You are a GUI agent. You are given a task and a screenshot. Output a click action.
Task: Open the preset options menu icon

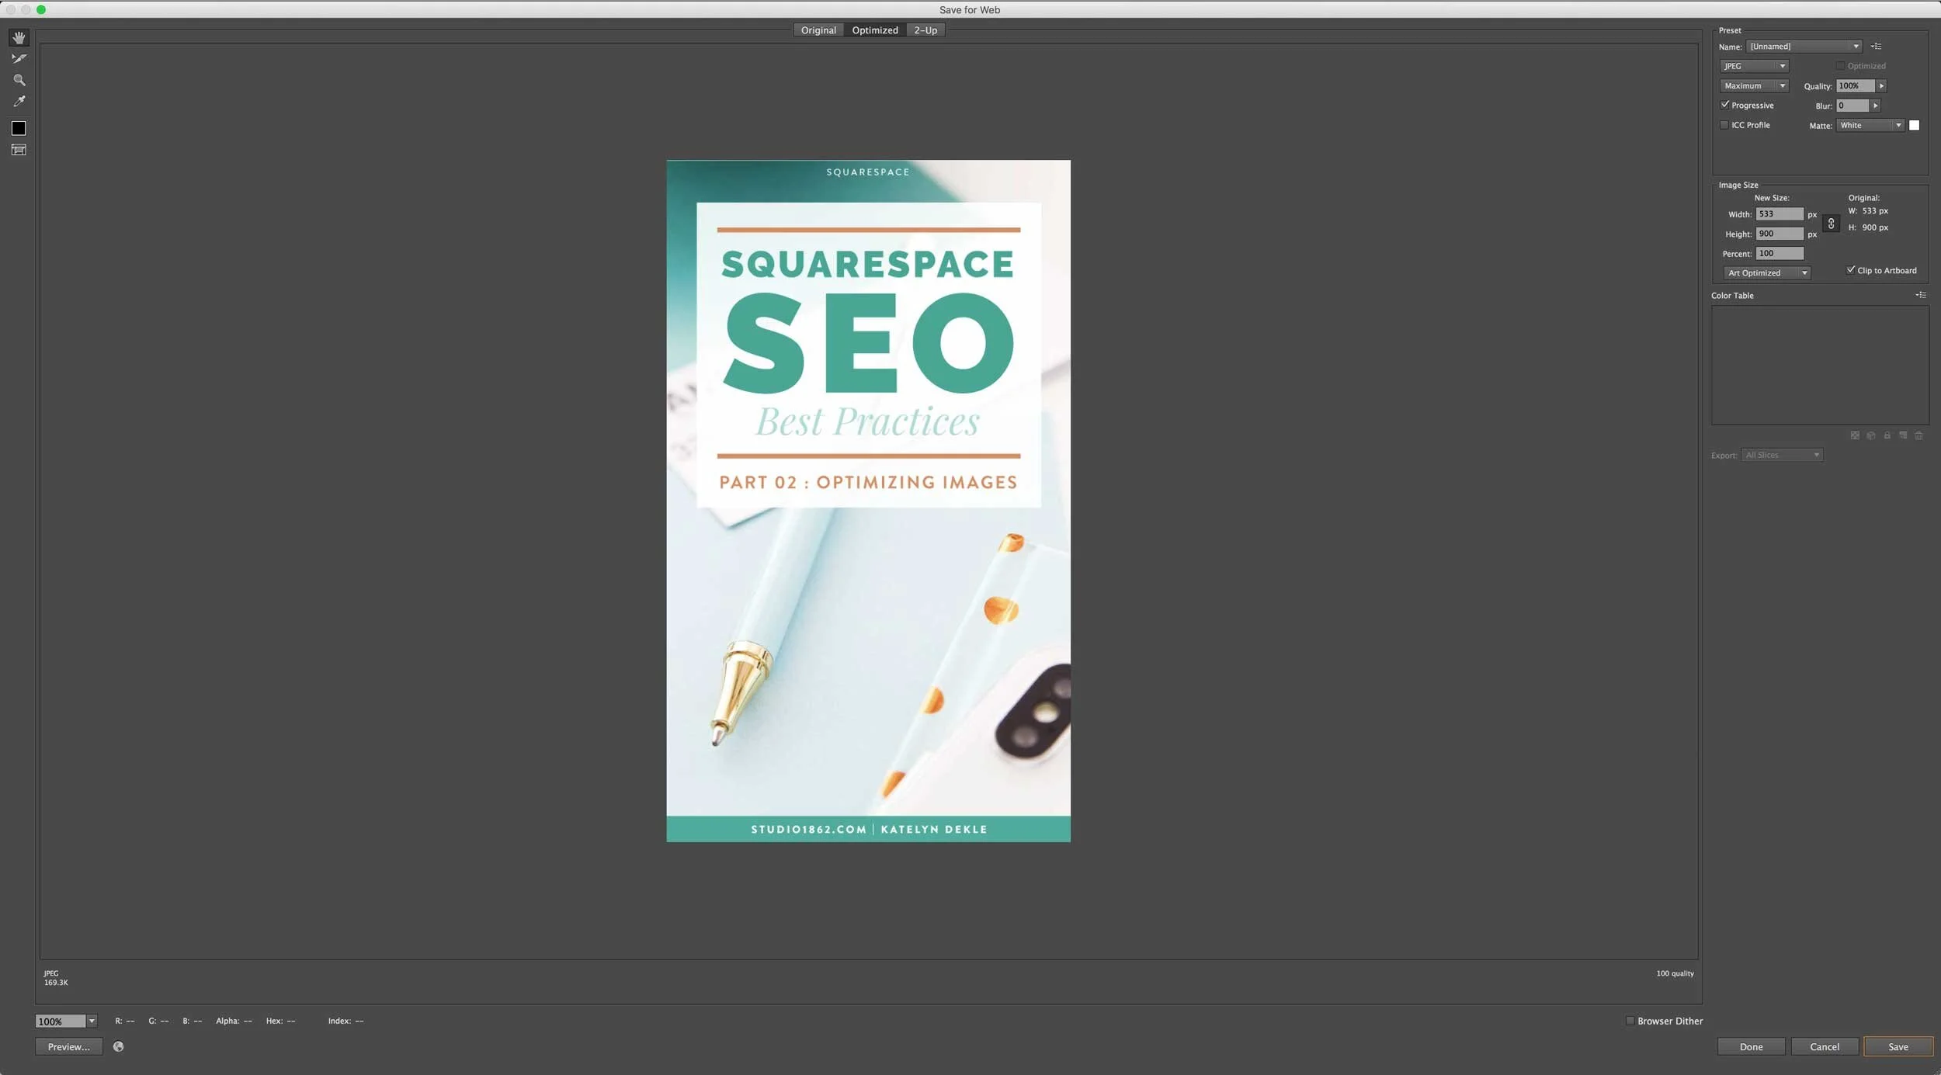point(1876,47)
